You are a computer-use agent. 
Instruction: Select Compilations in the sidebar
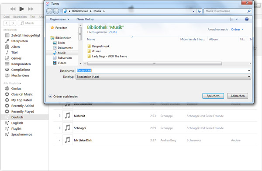pyautogui.click(x=21, y=70)
